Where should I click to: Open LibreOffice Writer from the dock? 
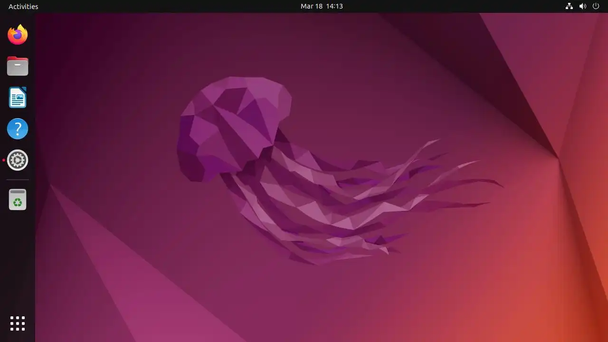(x=18, y=97)
